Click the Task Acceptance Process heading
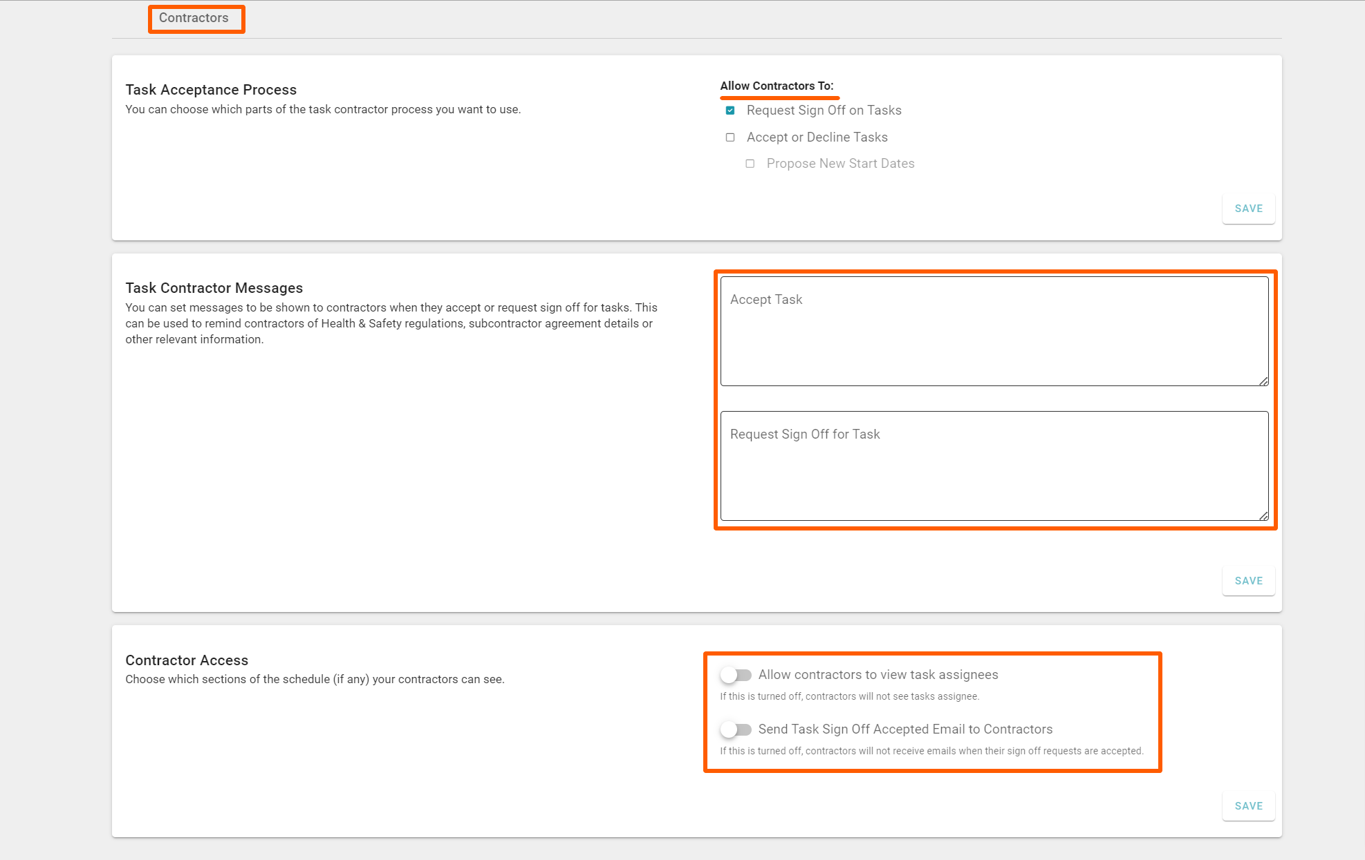The width and height of the screenshot is (1365, 860). tap(211, 90)
